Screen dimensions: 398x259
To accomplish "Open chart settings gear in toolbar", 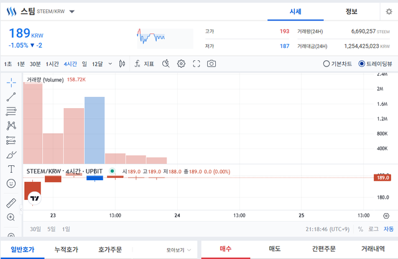I will (181, 63).
